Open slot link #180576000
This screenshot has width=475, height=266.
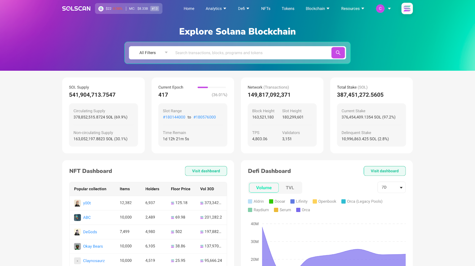click(x=205, y=117)
